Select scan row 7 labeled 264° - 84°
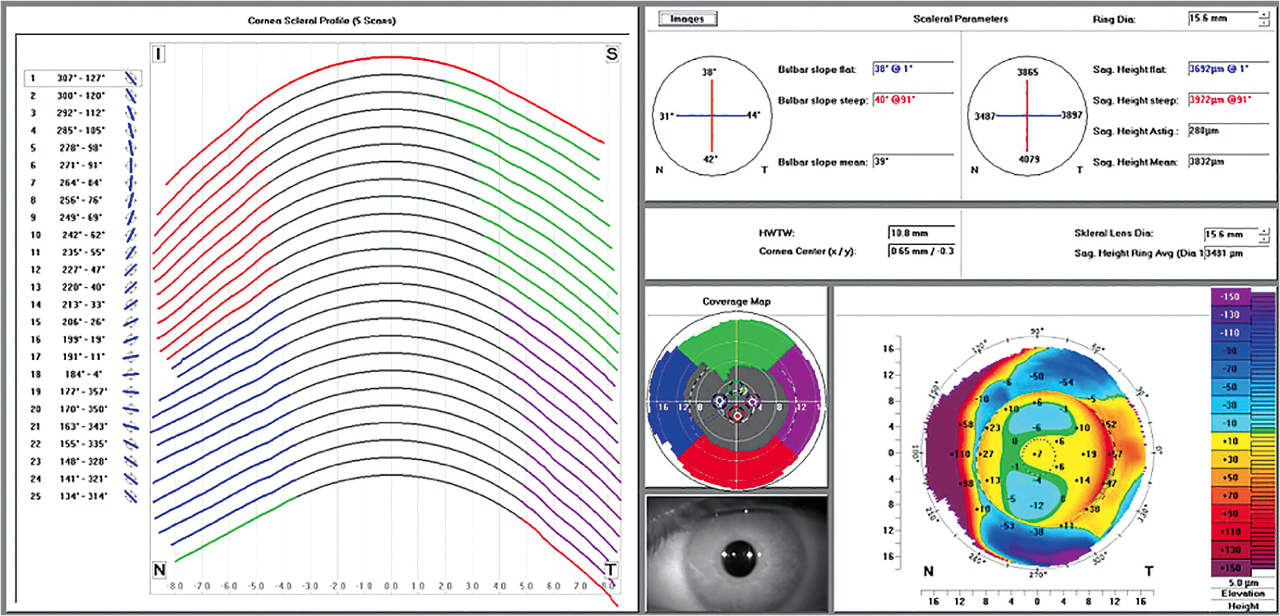The width and height of the screenshot is (1280, 616). pyautogui.click(x=83, y=183)
